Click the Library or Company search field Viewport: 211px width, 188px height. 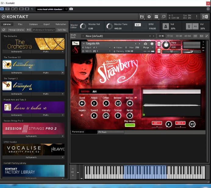[44, 30]
